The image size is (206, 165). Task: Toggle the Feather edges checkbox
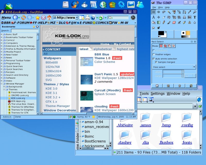pyautogui.click(x=153, y=54)
